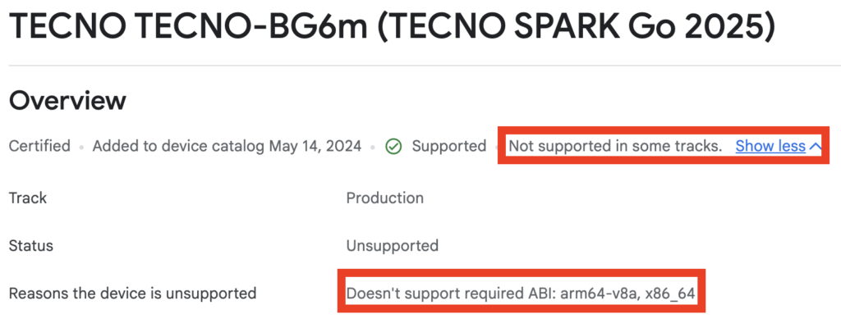Click the Status row label
This screenshot has width=841, height=323.
pos(31,246)
